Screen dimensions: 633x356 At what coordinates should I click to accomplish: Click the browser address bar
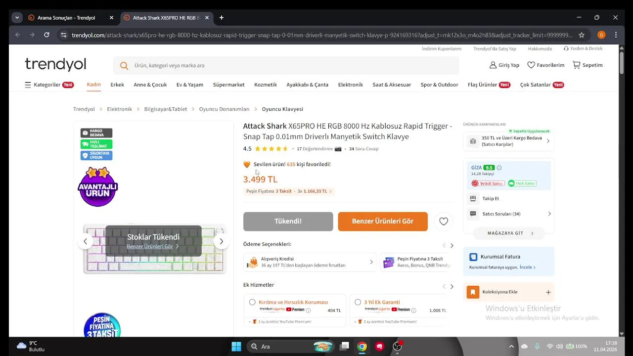[x=321, y=35]
